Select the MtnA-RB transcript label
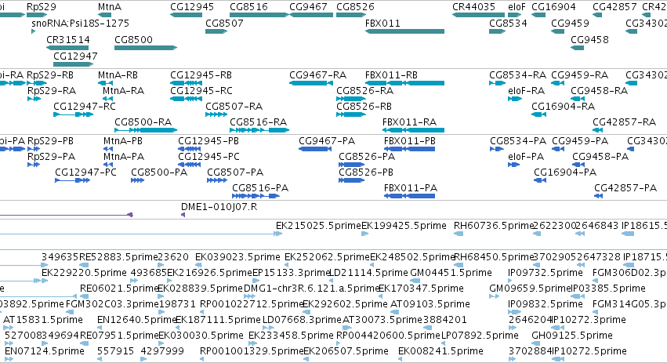Viewport: 667px width, 363px height. (118, 75)
